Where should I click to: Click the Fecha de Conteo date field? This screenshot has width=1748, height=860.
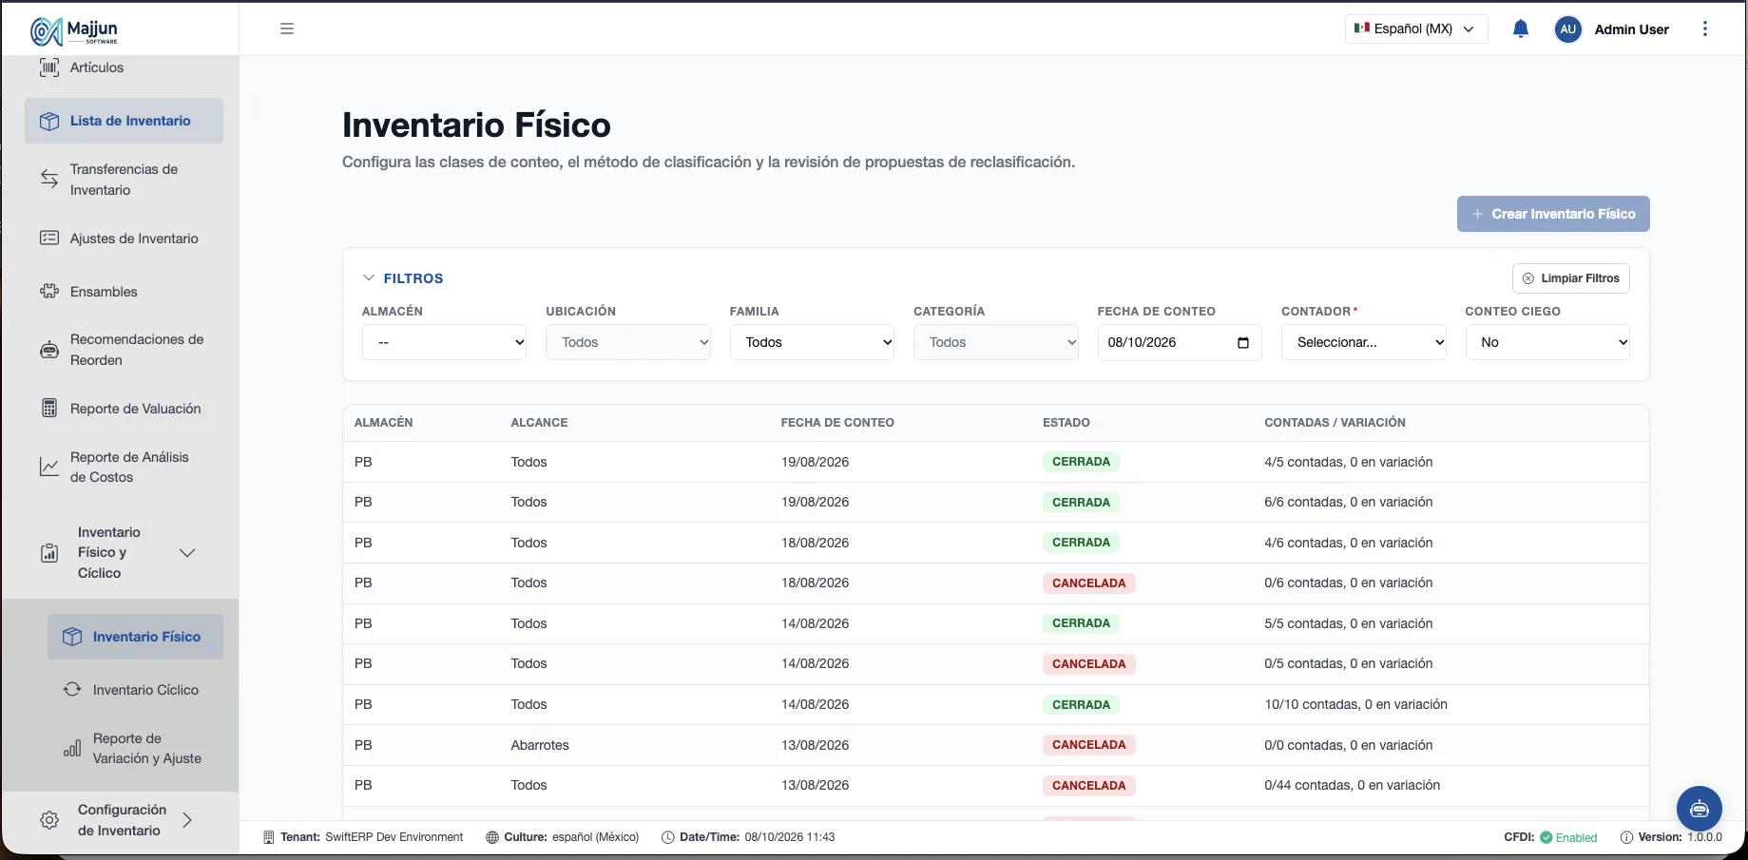pyautogui.click(x=1180, y=343)
